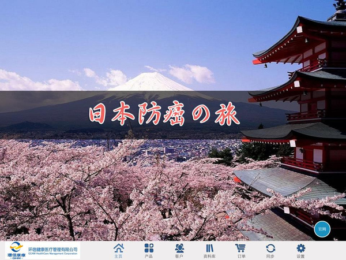
Task: Tap the 日本防癌の旅 banner title
Action: pos(164,114)
